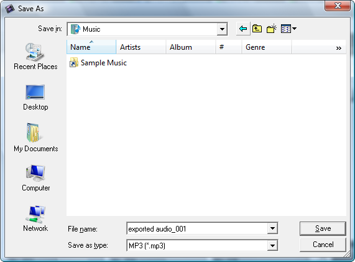Screen dimensions: 355x262
Task: Go back using the blue arrow icon
Action: pyautogui.click(x=243, y=29)
